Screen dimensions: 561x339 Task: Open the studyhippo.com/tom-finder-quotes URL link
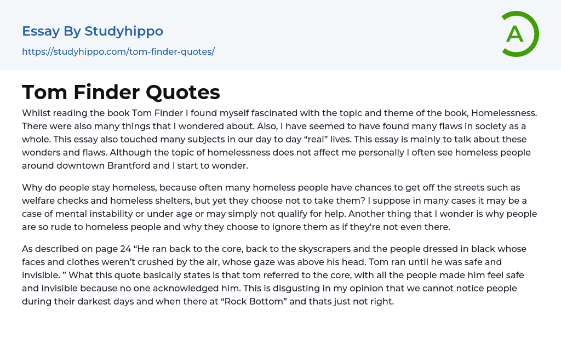click(118, 51)
